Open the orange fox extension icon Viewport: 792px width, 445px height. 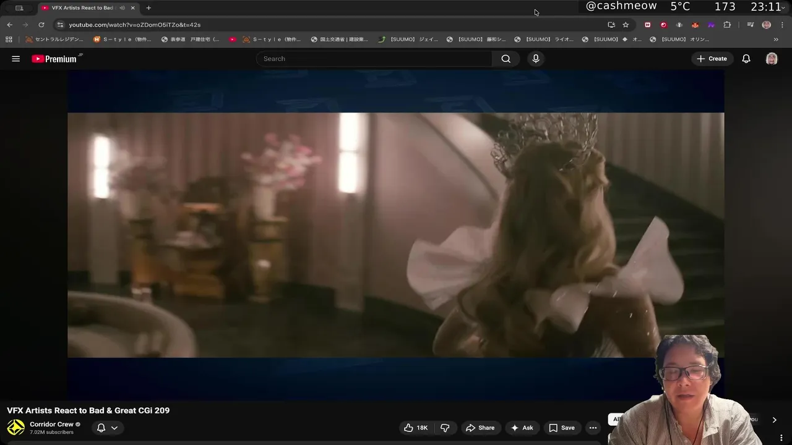point(695,25)
